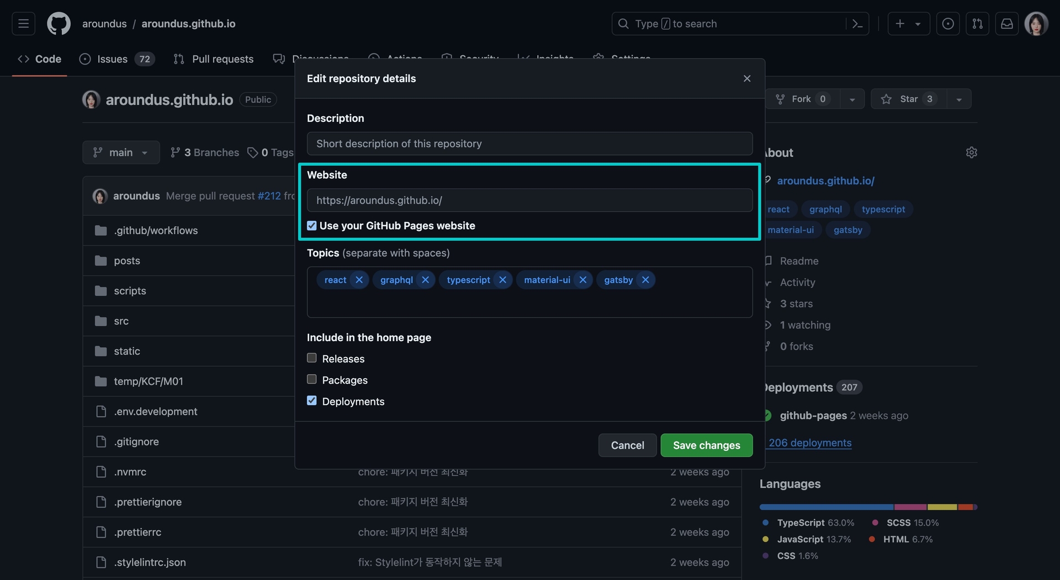
Task: Click the About section gear icon
Action: pos(971,152)
